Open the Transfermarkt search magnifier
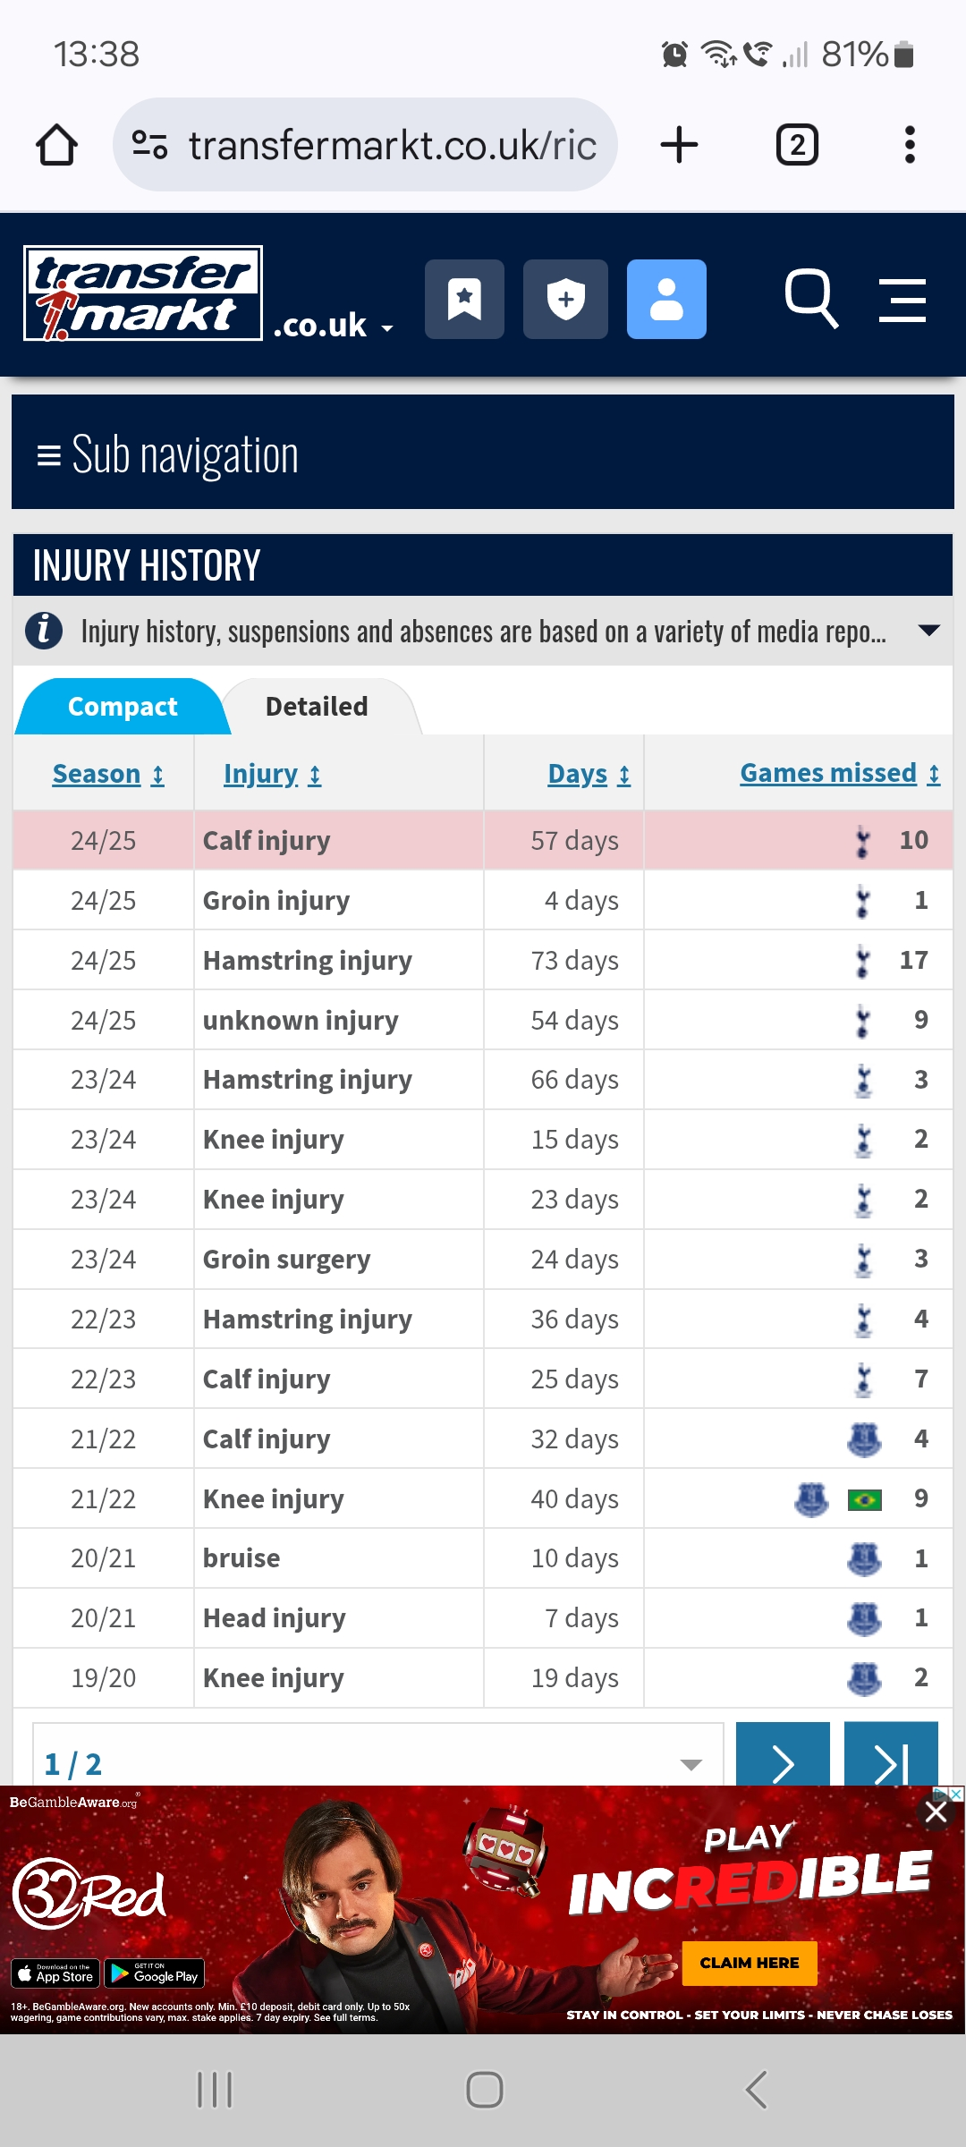The width and height of the screenshot is (966, 2147). tap(810, 298)
